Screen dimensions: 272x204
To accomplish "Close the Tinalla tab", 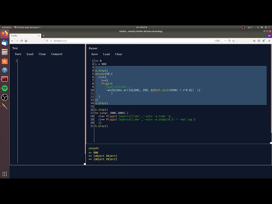I will pyautogui.click(x=39, y=36).
